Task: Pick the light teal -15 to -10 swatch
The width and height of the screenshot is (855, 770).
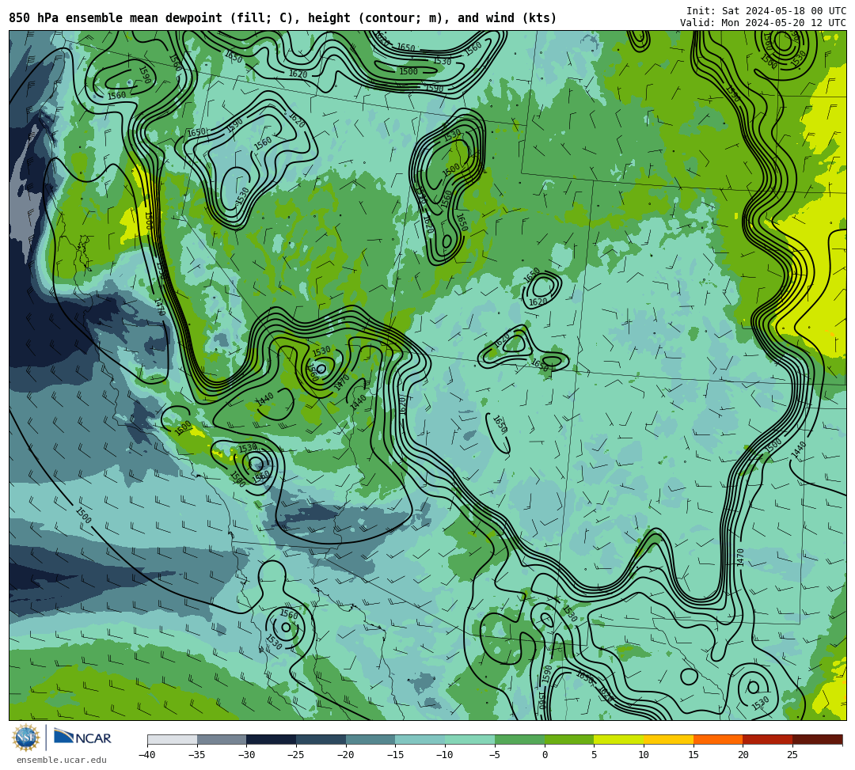Action: coord(420,739)
